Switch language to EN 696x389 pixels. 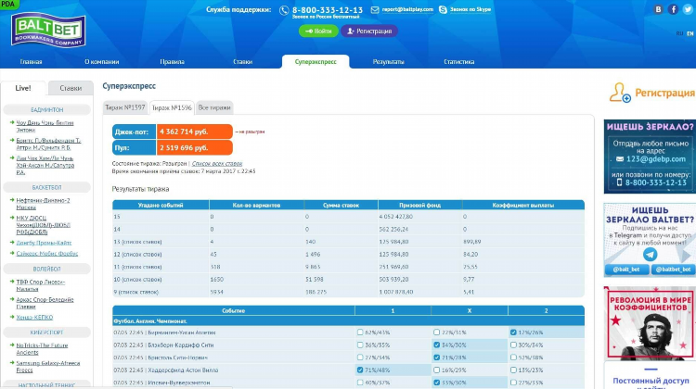coord(690,33)
